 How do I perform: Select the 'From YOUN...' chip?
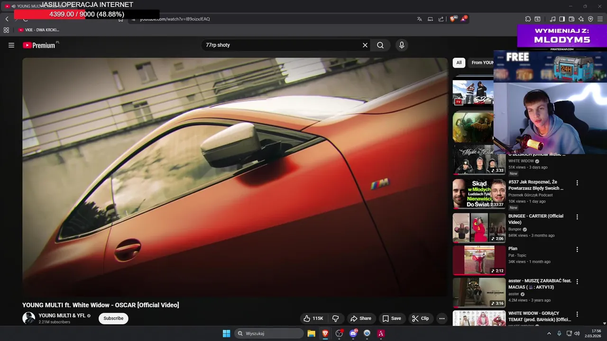point(481,63)
